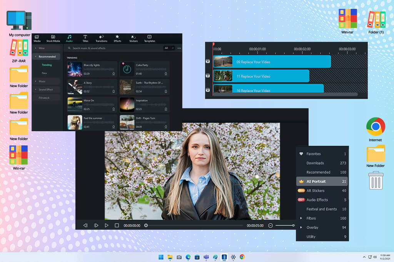Open the Audio Effects category
394x262 pixels.
[x=322, y=200]
